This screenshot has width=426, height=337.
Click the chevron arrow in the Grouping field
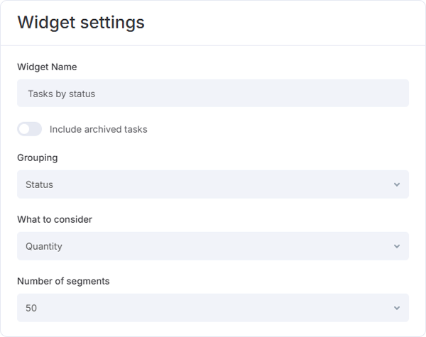point(397,185)
